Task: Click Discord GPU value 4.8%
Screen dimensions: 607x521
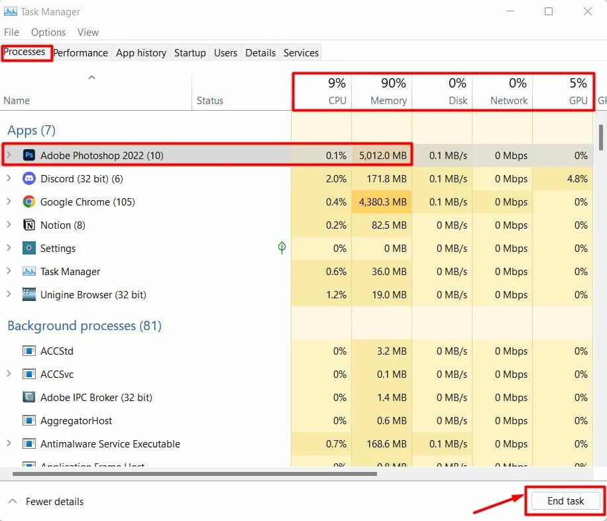Action: (577, 178)
